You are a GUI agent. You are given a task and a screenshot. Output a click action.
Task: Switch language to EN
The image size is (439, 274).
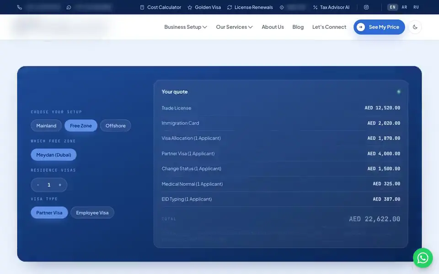[392, 7]
